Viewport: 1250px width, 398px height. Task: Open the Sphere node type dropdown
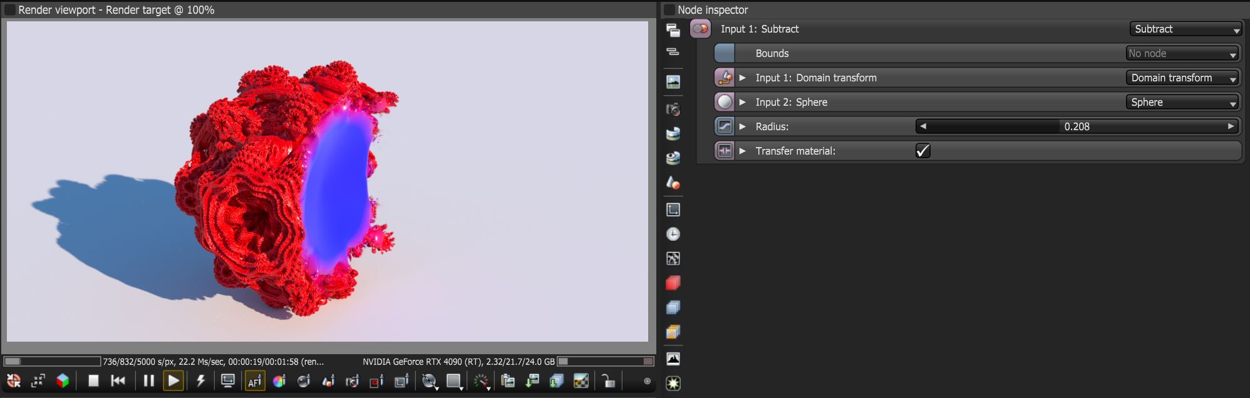(1182, 102)
